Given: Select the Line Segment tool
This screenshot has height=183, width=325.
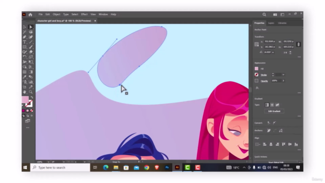Looking at the screenshot, I should coord(30,42).
